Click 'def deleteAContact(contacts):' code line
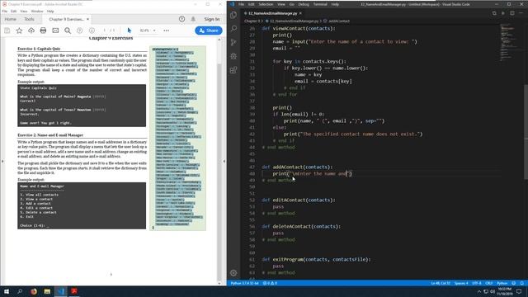This screenshot has height=297, width=528. pos(301,226)
